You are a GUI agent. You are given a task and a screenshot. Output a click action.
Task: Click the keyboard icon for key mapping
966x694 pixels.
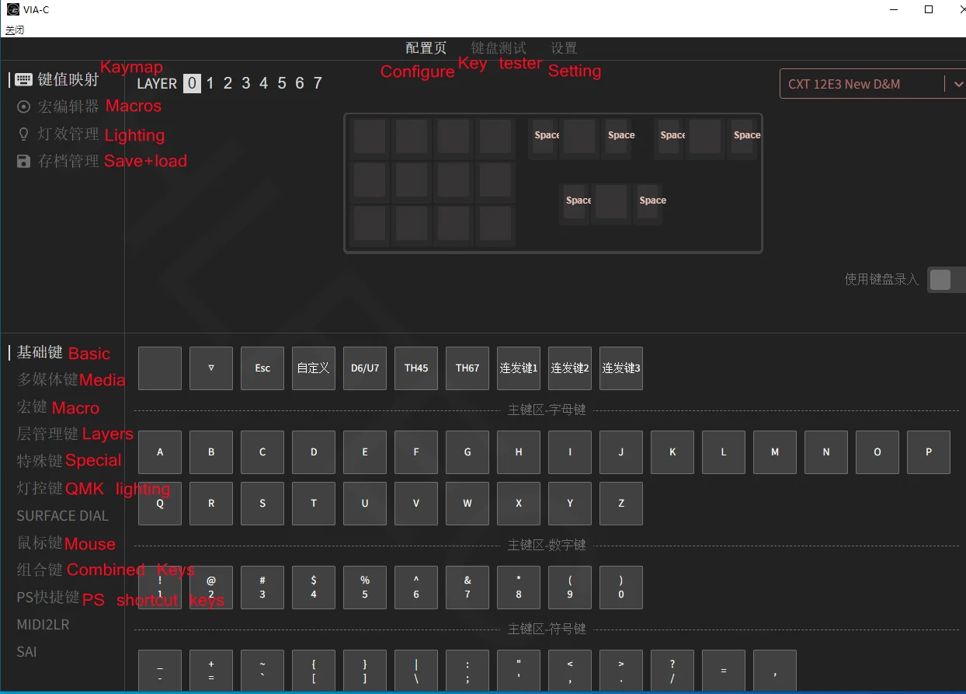point(23,79)
